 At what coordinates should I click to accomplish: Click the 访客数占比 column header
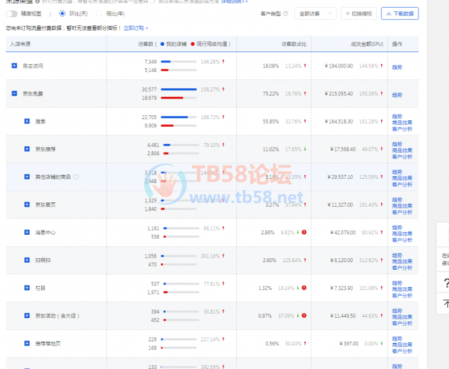pyautogui.click(x=294, y=44)
